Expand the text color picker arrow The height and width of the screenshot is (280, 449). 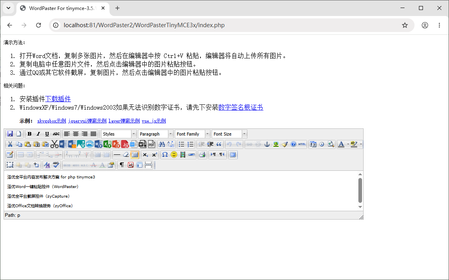(x=348, y=144)
